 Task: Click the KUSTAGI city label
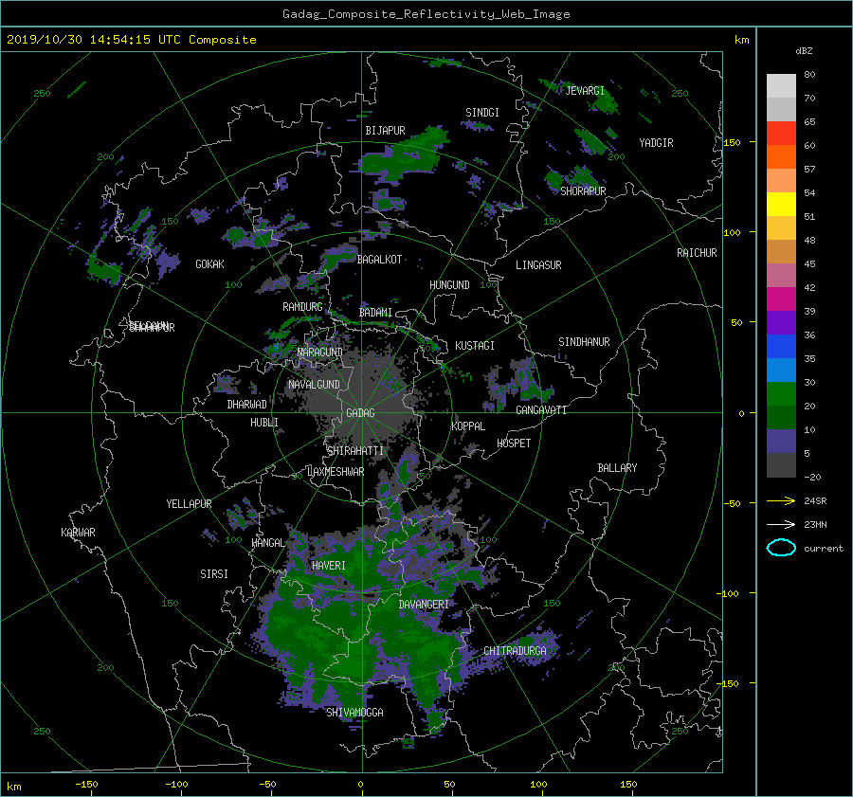point(475,346)
